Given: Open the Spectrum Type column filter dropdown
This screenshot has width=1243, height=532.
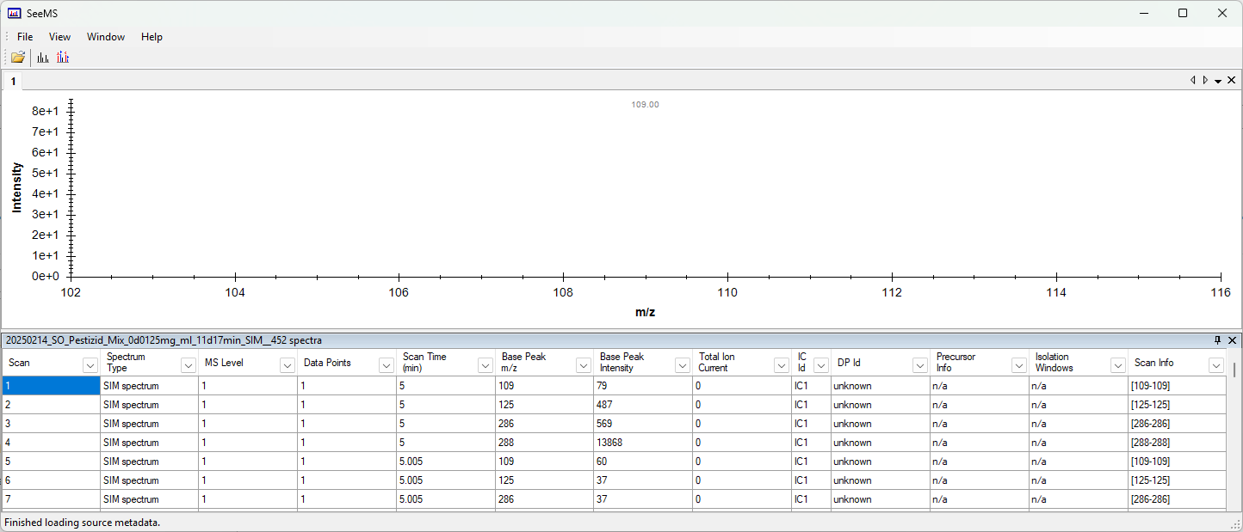Looking at the screenshot, I should pyautogui.click(x=188, y=365).
